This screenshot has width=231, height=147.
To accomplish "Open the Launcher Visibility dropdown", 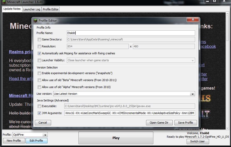I will (x=131, y=60).
